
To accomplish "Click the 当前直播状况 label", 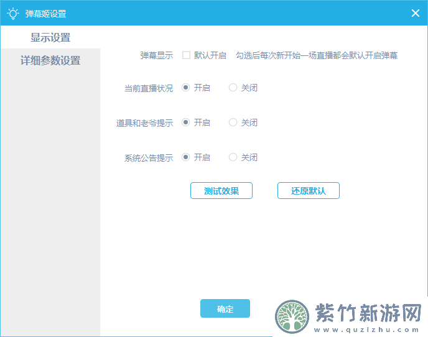I will click(149, 88).
